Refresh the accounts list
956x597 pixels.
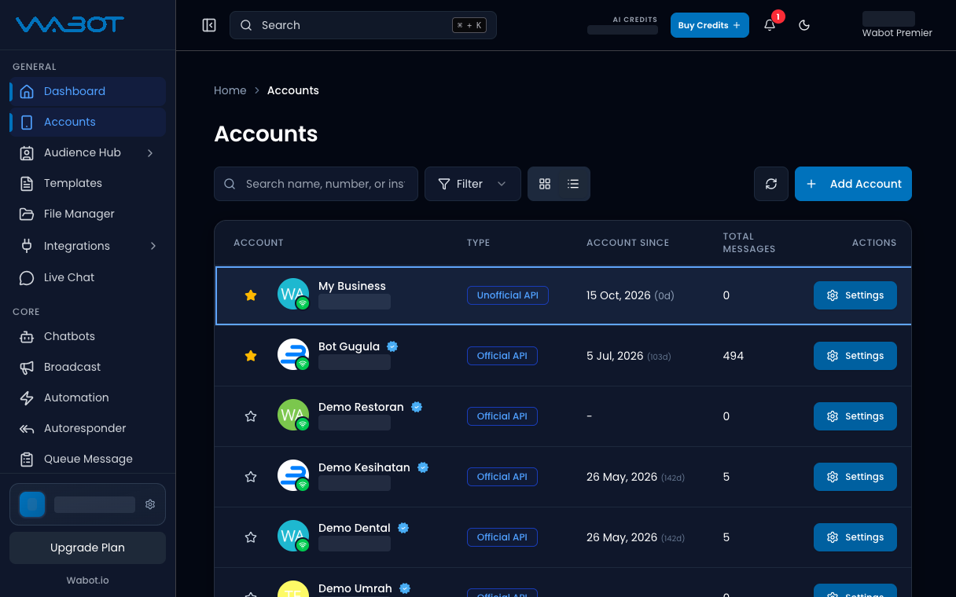[771, 184]
